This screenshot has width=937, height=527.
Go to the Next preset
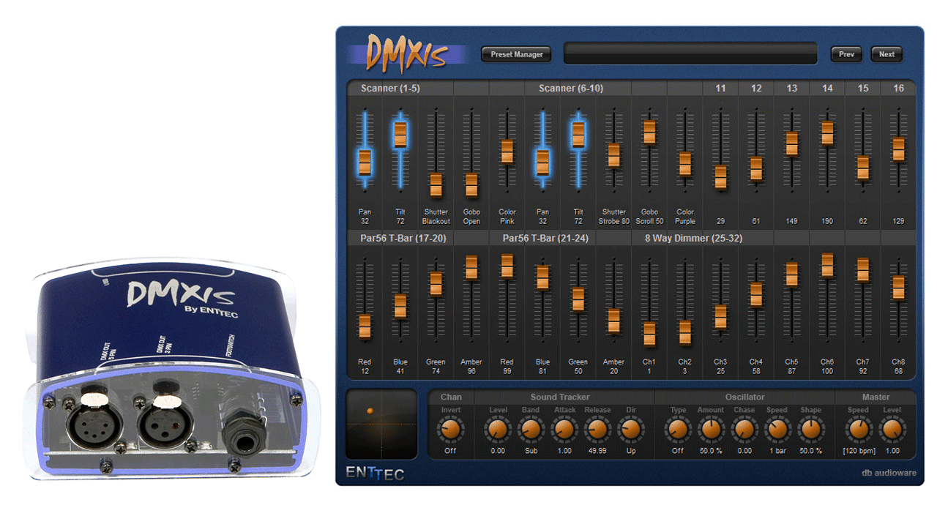(886, 54)
